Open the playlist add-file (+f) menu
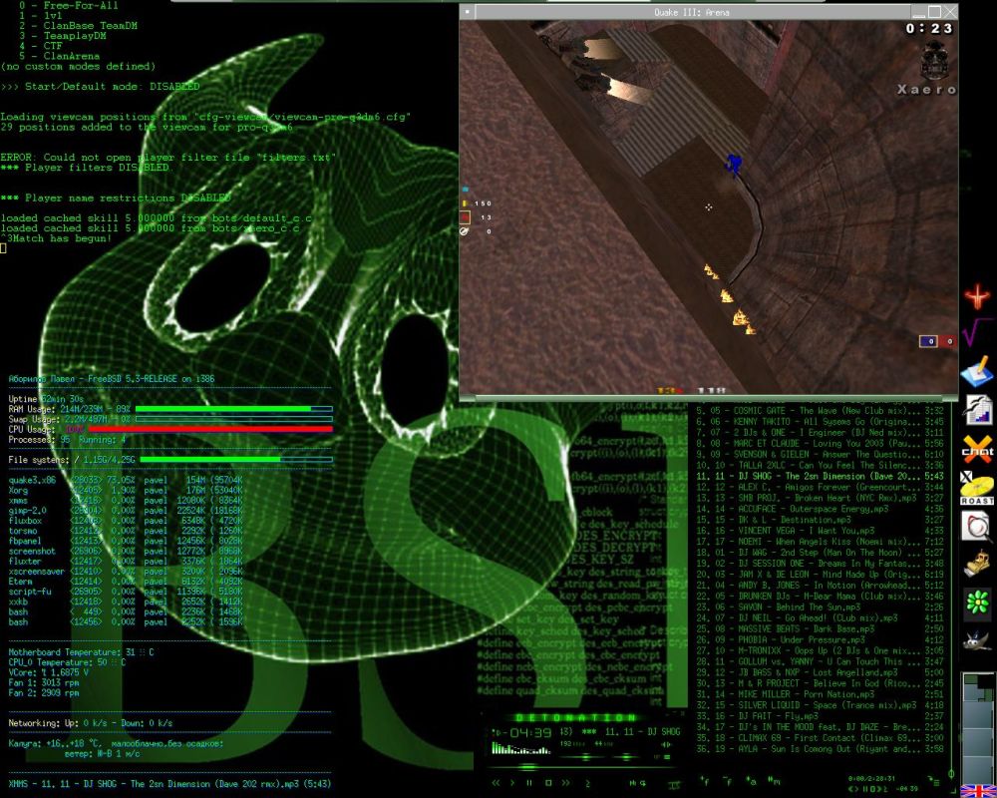Image resolution: width=997 pixels, height=798 pixels. [705, 781]
